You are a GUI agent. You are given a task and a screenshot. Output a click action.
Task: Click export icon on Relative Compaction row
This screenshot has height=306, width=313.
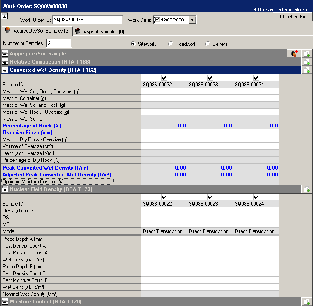(307, 62)
